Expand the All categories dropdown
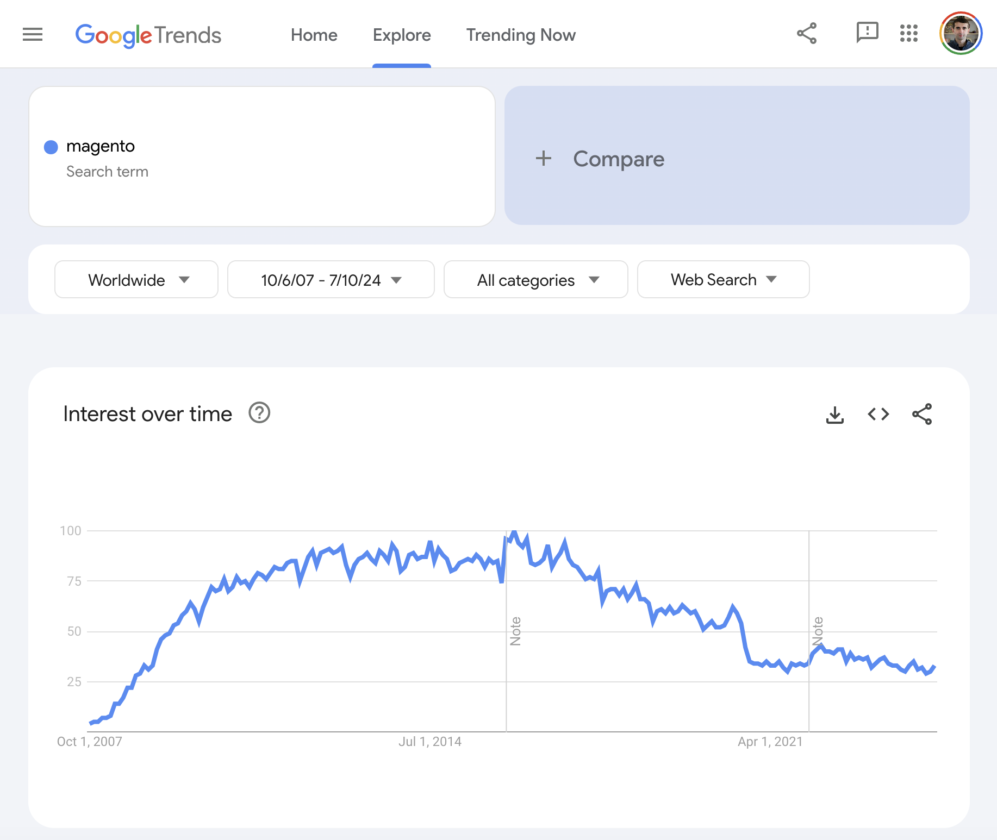This screenshot has width=997, height=840. (x=536, y=279)
